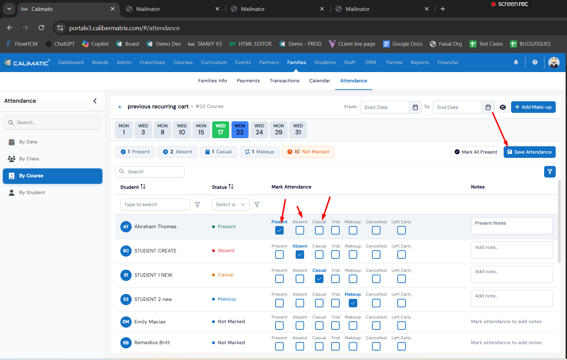
Task: Click the Save Attendance button
Action: [x=529, y=152]
